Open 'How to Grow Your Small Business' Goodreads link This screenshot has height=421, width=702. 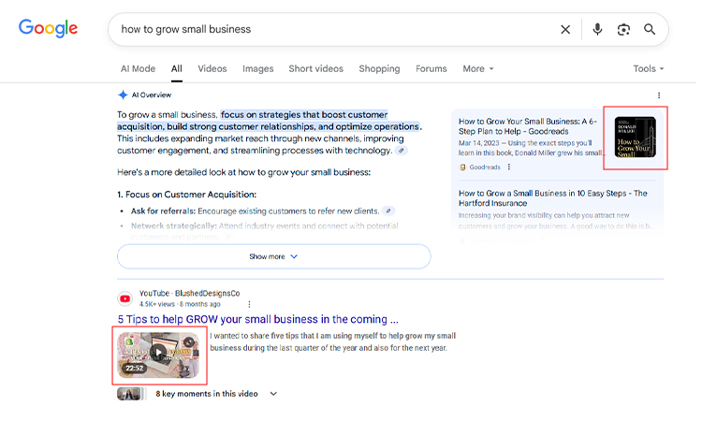pyautogui.click(x=527, y=126)
